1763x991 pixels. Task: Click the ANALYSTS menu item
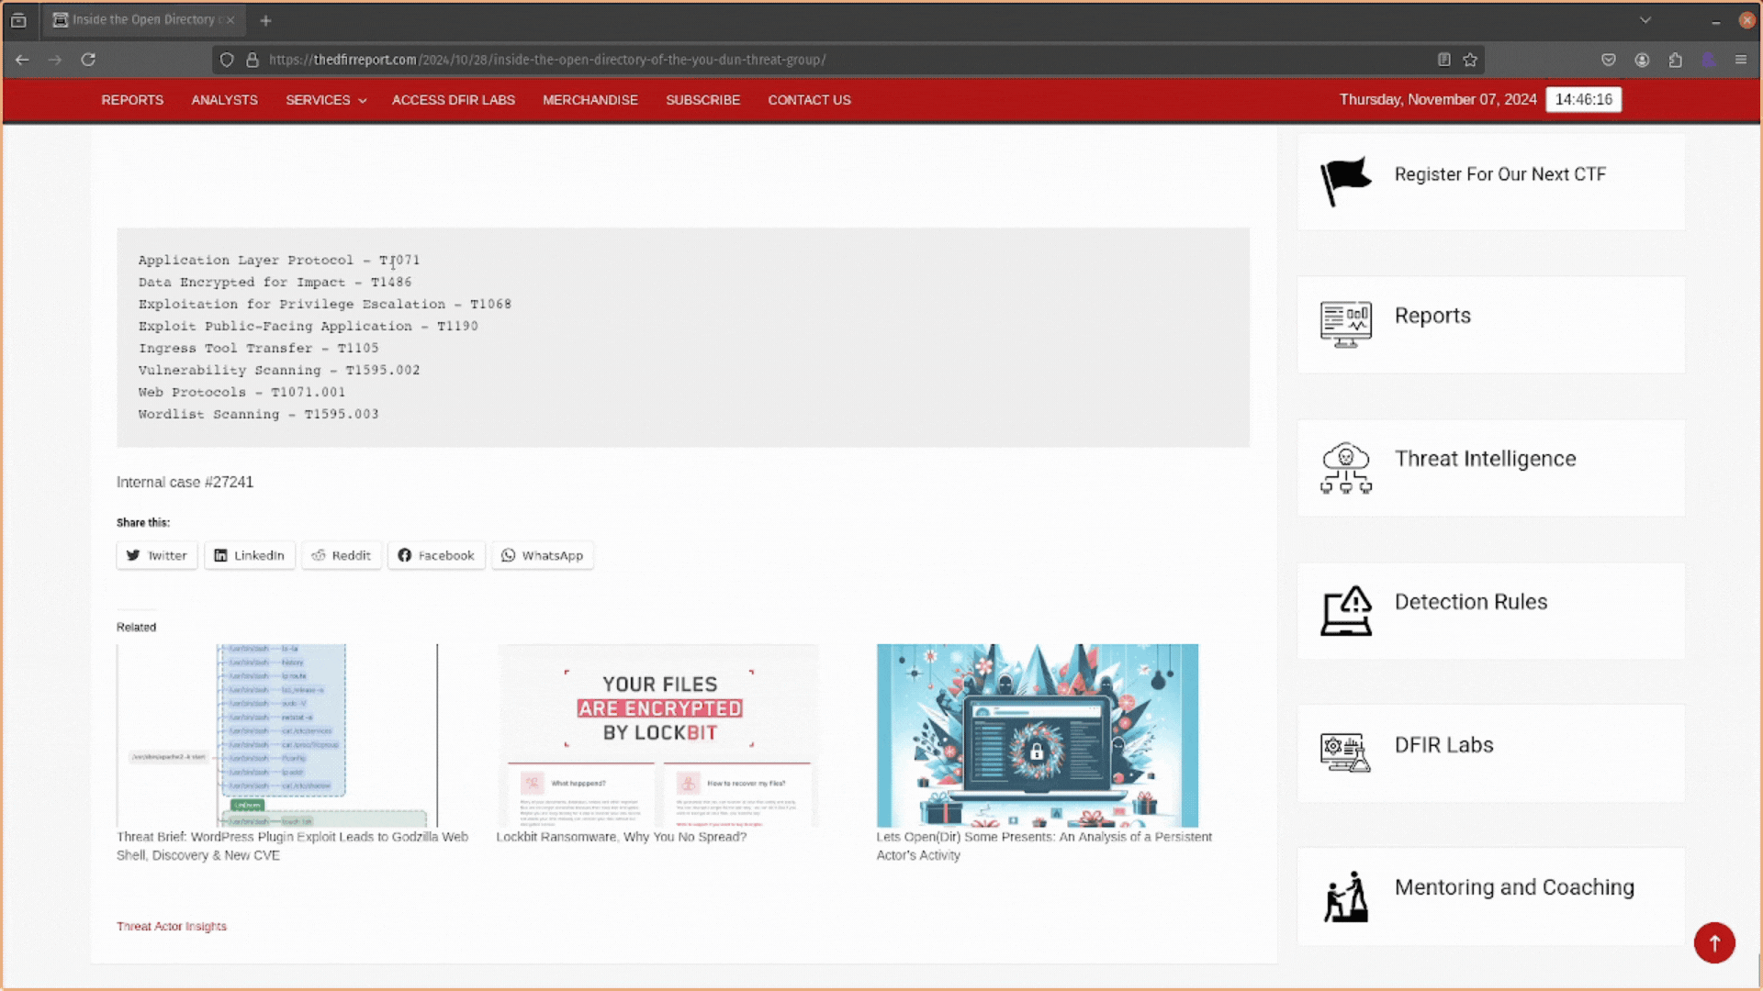pyautogui.click(x=224, y=99)
